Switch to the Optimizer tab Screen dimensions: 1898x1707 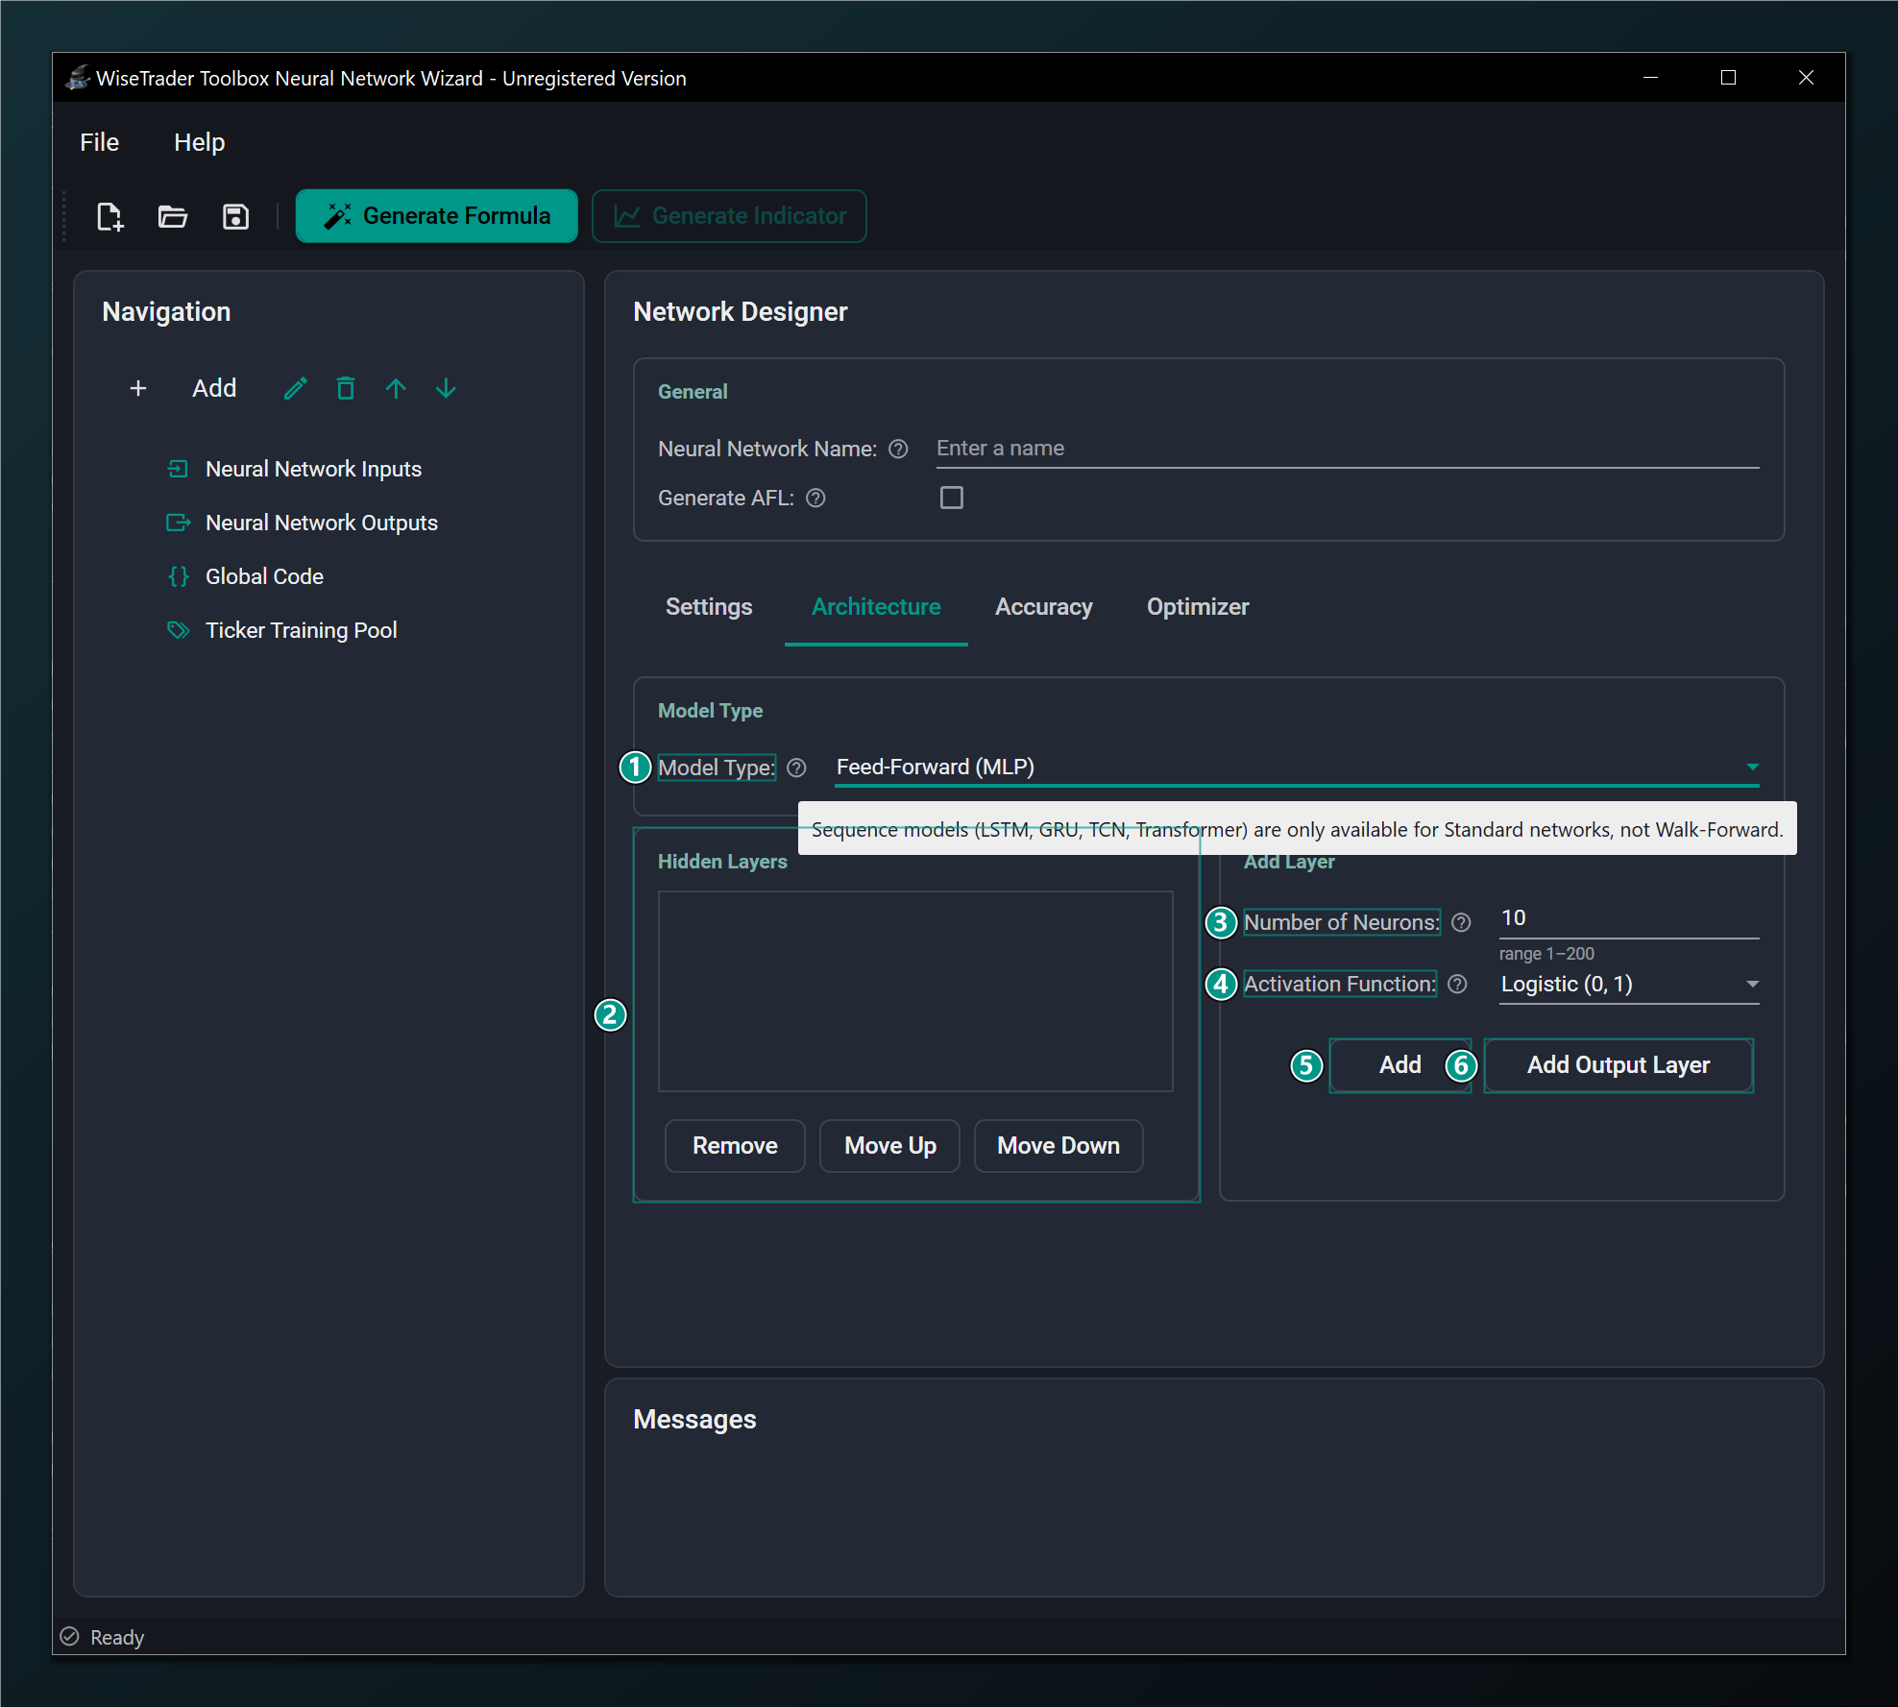click(x=1198, y=607)
